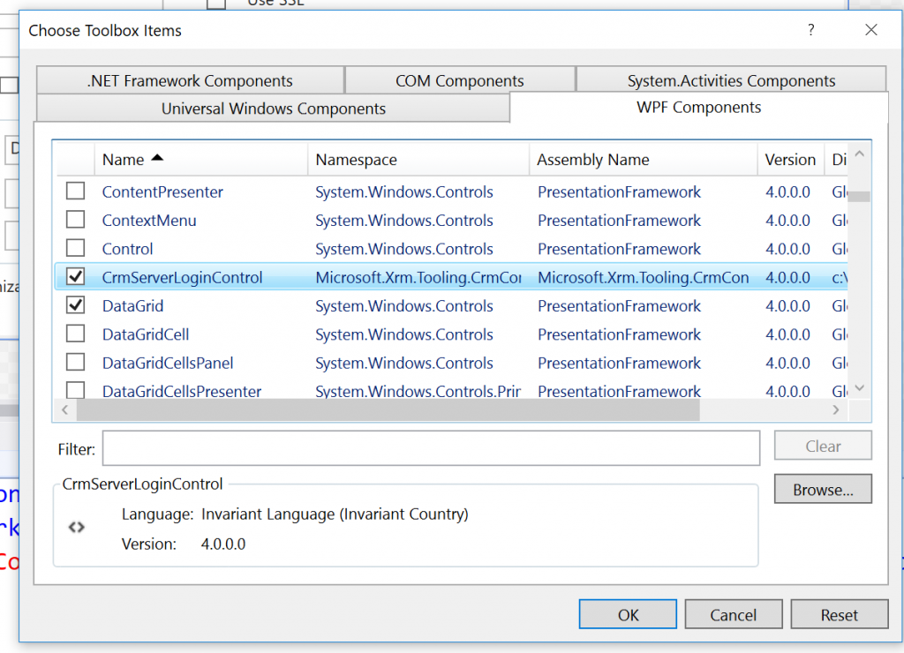Check the ContextMenu checkbox
Image resolution: width=904 pixels, height=653 pixels.
[75, 220]
